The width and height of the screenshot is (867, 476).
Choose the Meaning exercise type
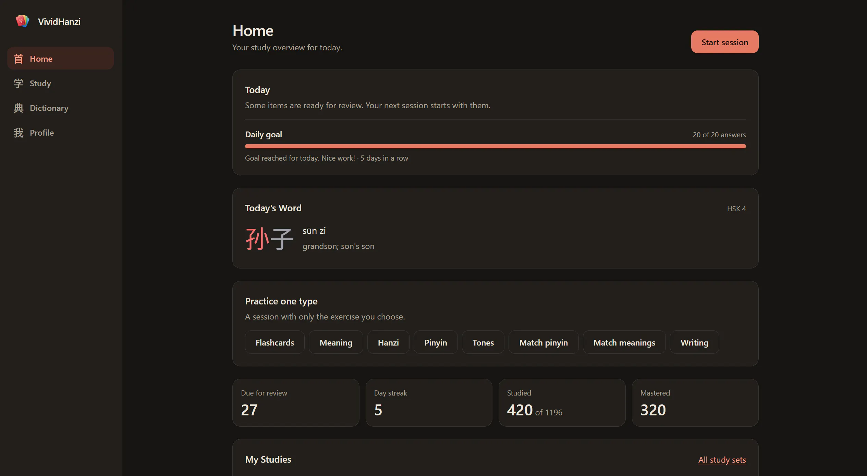[336, 342]
